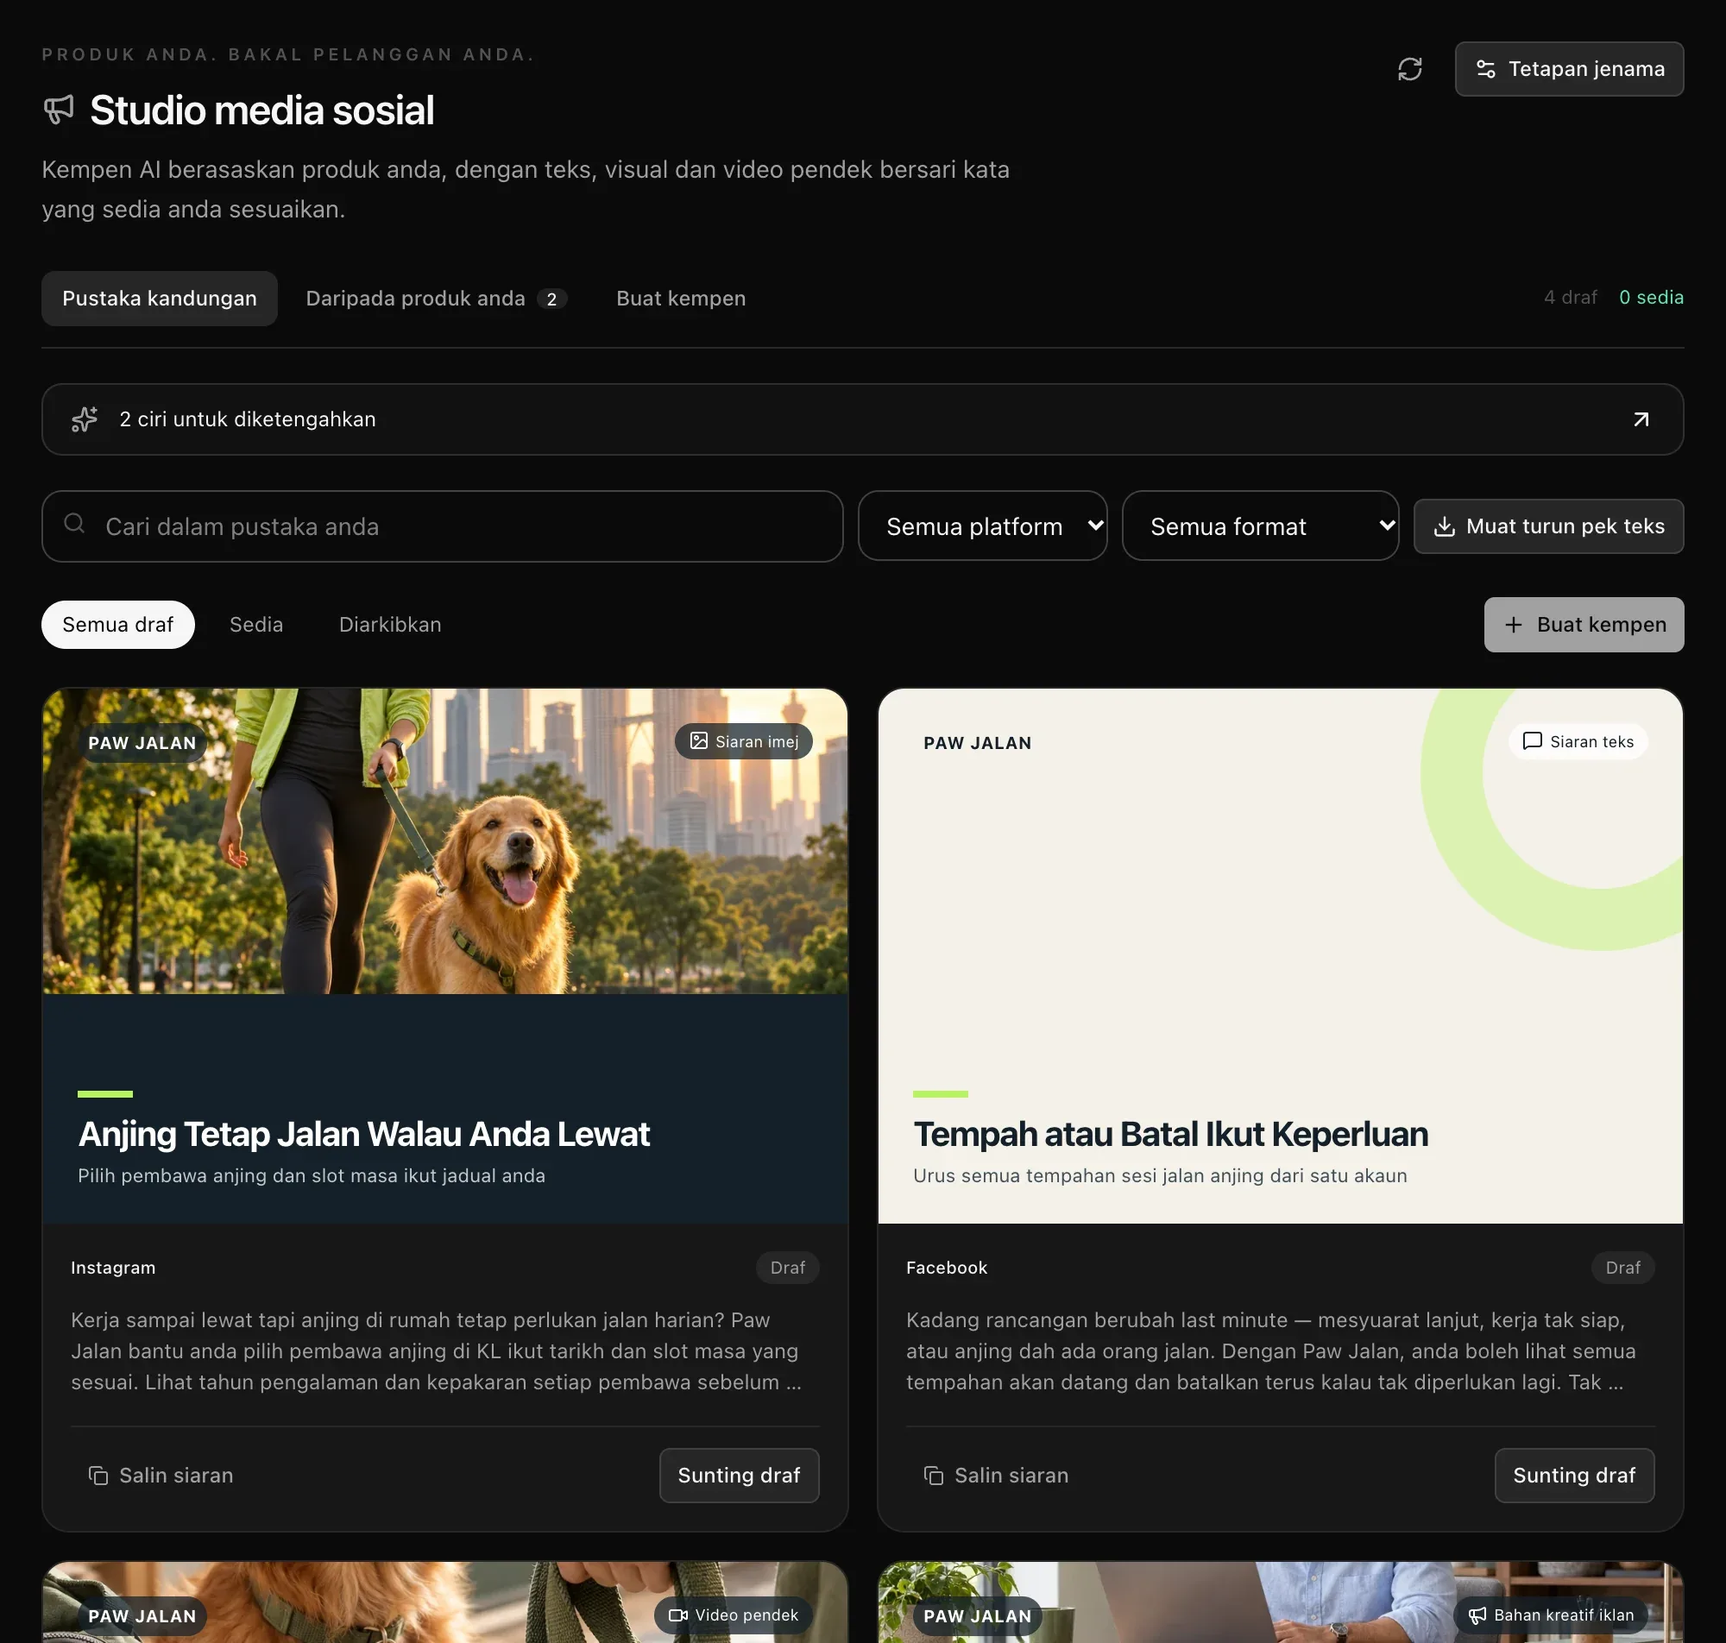This screenshot has width=1726, height=1643.
Task: Click the Bahan kreatif iklan badge
Action: (1550, 1615)
